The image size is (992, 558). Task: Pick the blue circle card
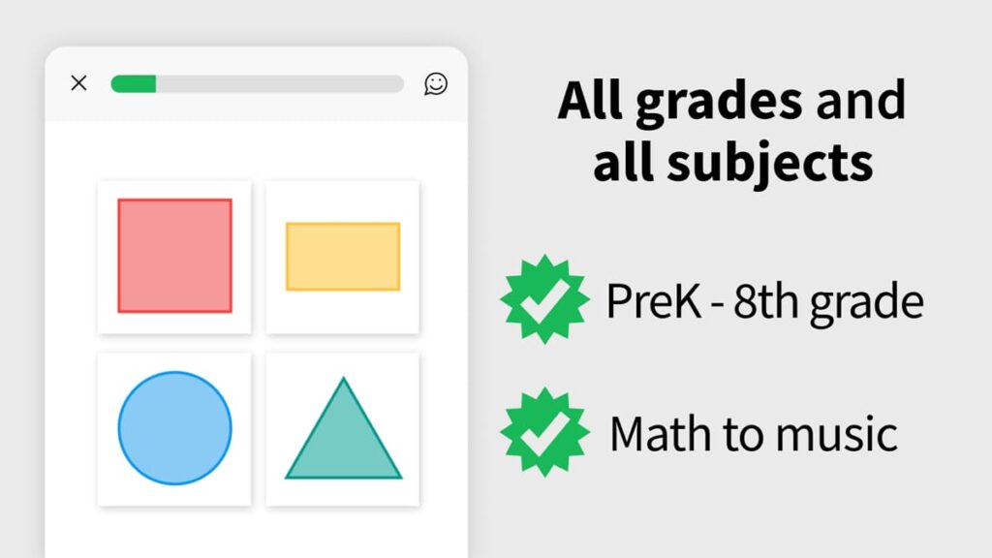coord(174,428)
